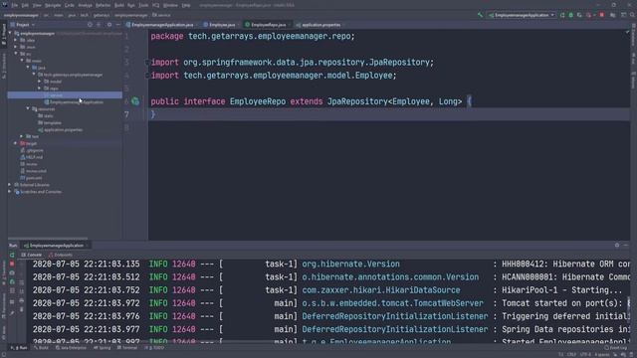
Task: Open the Build tool window button
Action: click(41, 348)
